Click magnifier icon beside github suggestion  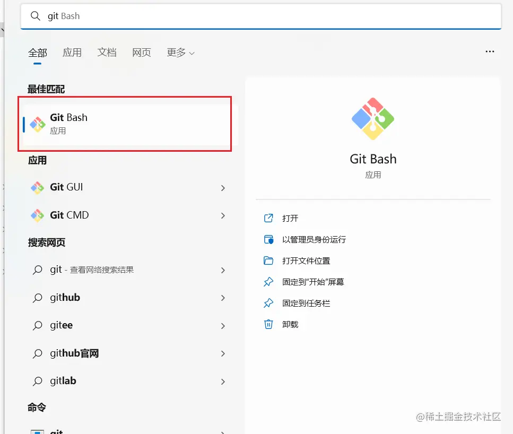tap(37, 298)
